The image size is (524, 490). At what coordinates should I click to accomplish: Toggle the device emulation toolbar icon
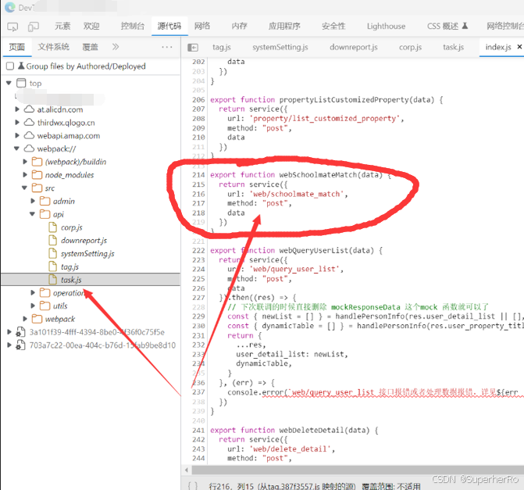point(34,27)
